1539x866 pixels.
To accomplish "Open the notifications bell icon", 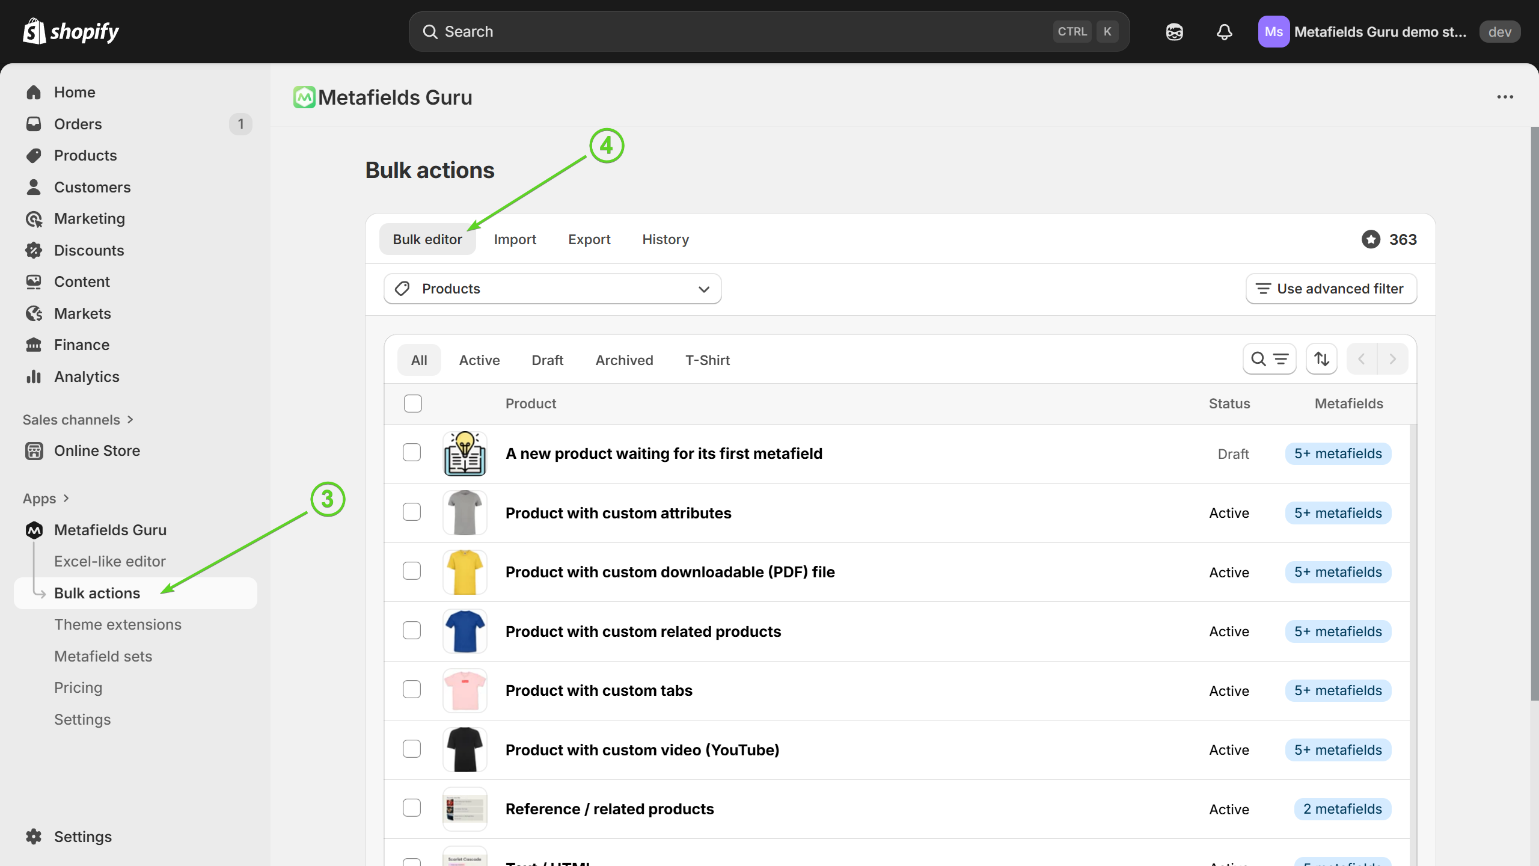I will click(1224, 32).
